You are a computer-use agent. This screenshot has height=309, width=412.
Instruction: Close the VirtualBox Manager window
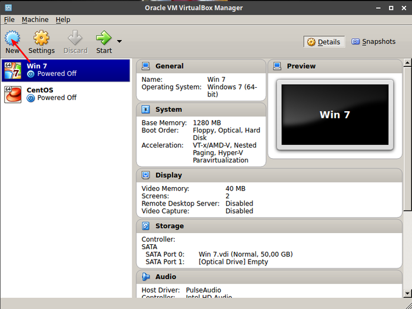coord(404,8)
